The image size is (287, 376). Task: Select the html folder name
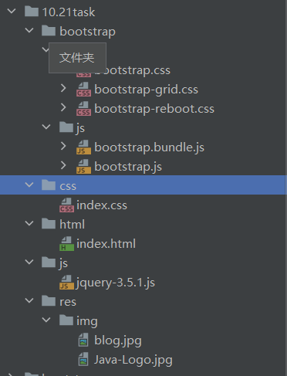[73, 224]
